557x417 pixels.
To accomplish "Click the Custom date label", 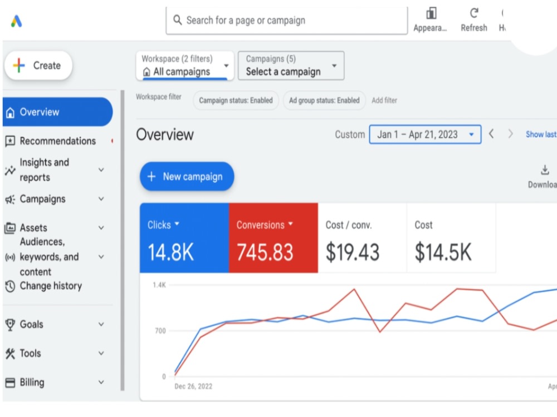I will click(350, 135).
